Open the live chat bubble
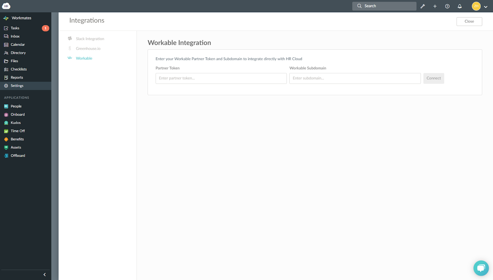Viewport: 493px width, 280px height. click(x=481, y=268)
